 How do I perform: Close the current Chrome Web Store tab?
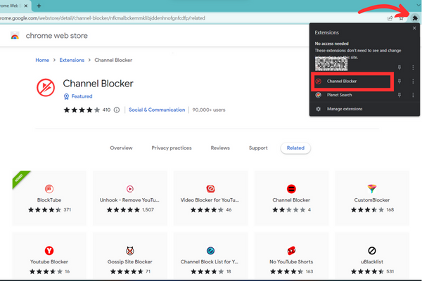(x=26, y=6)
